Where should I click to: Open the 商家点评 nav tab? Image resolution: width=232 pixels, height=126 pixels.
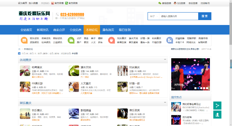pyautogui.click(x=59, y=30)
